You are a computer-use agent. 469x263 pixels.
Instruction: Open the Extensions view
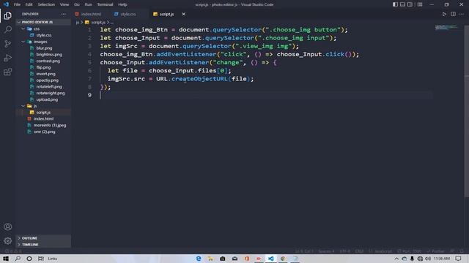8,72
